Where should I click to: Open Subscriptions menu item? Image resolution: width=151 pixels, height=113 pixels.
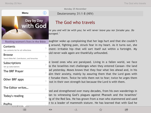tap(25, 65)
